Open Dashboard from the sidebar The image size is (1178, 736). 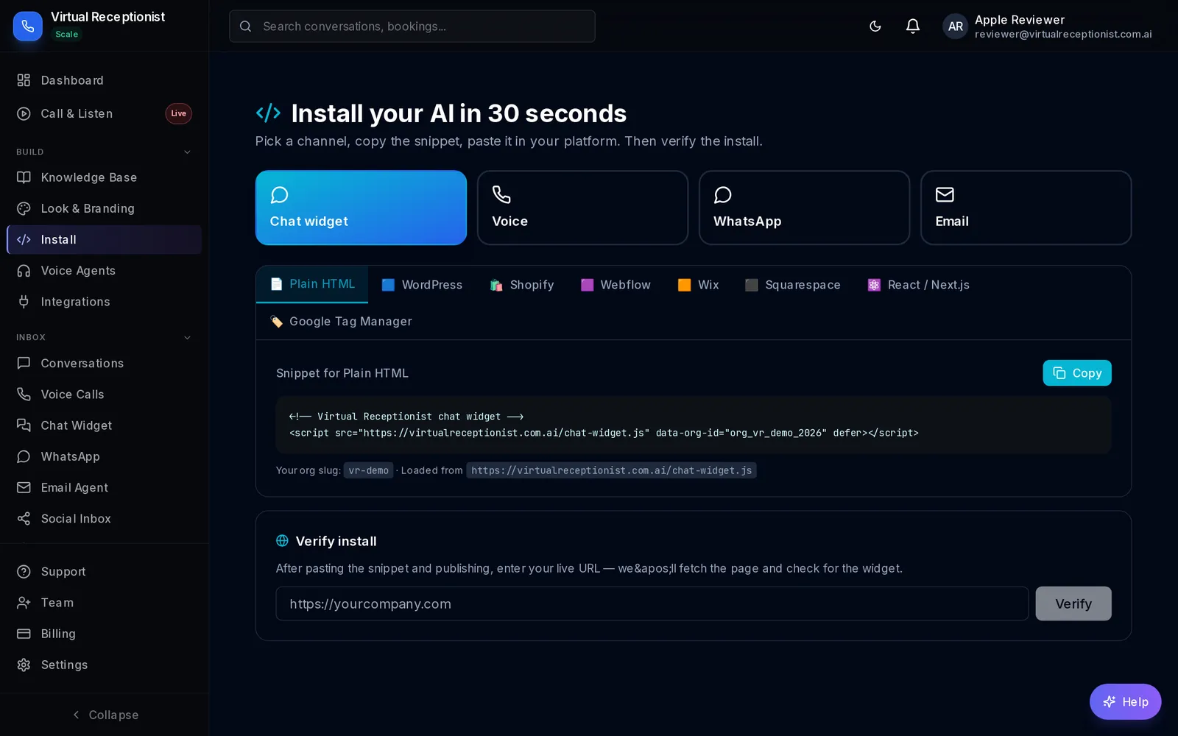click(104, 80)
